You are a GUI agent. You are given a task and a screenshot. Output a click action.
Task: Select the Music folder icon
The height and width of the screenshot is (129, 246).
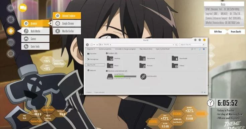coord(110,66)
